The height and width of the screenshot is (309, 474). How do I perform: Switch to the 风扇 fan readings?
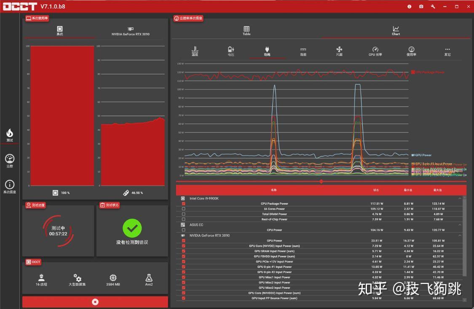(x=339, y=51)
